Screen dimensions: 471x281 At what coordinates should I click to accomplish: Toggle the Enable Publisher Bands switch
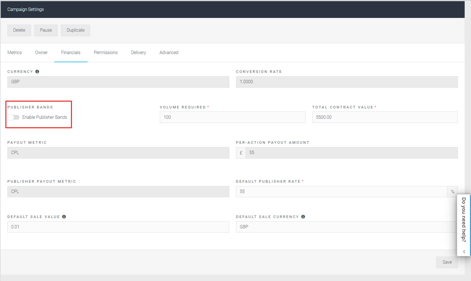[13, 117]
